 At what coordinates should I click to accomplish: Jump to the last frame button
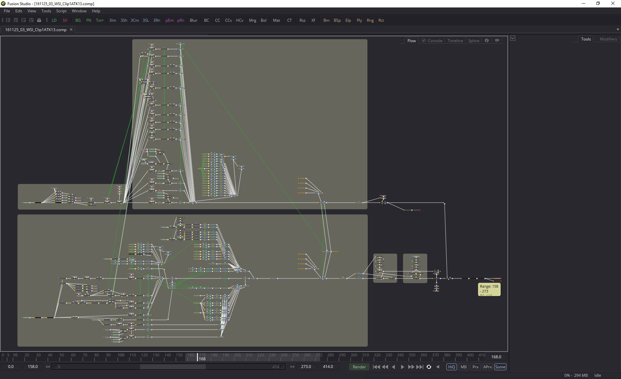click(x=420, y=367)
